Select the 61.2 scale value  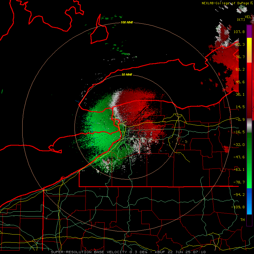click(x=240, y=69)
